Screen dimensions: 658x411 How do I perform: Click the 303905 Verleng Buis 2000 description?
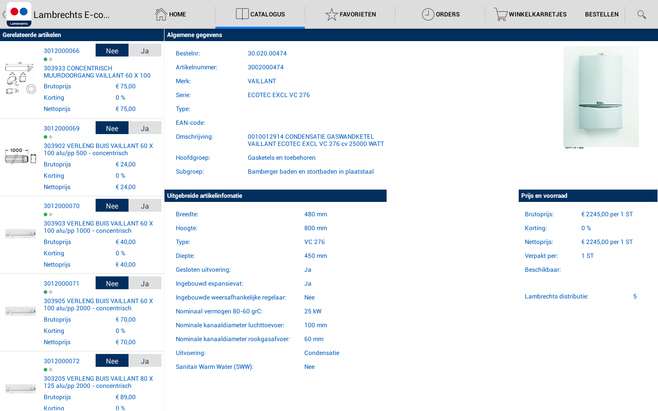98,304
